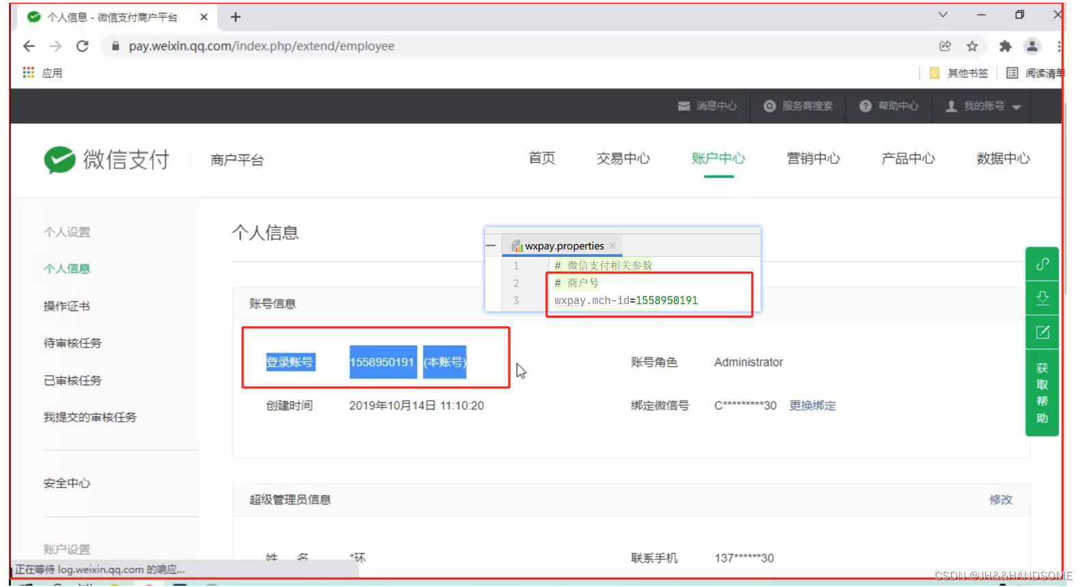Click the green download icon on floating panel

pos(1042,298)
